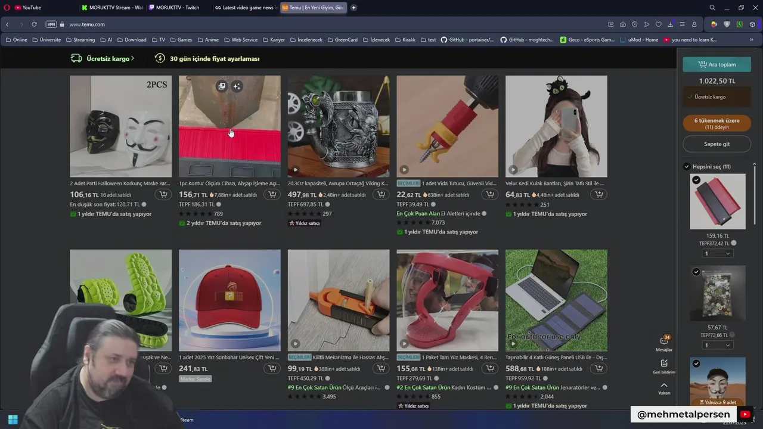Open the Üniversite bookmarks folder
The height and width of the screenshot is (429, 763).
[x=46, y=40]
